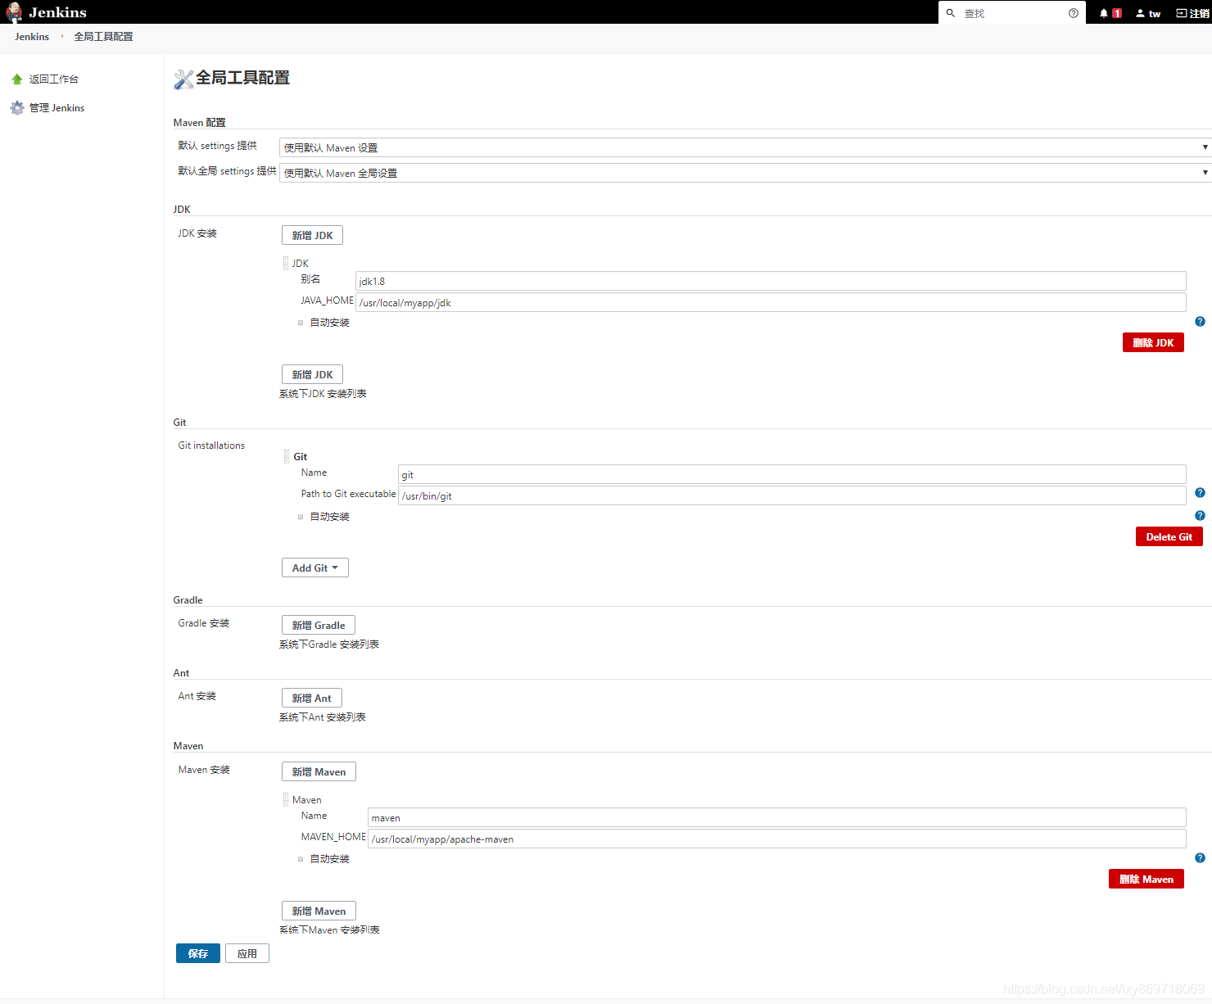1212x1004 pixels.
Task: Open the Maven 自动安装 help icon
Action: (1200, 858)
